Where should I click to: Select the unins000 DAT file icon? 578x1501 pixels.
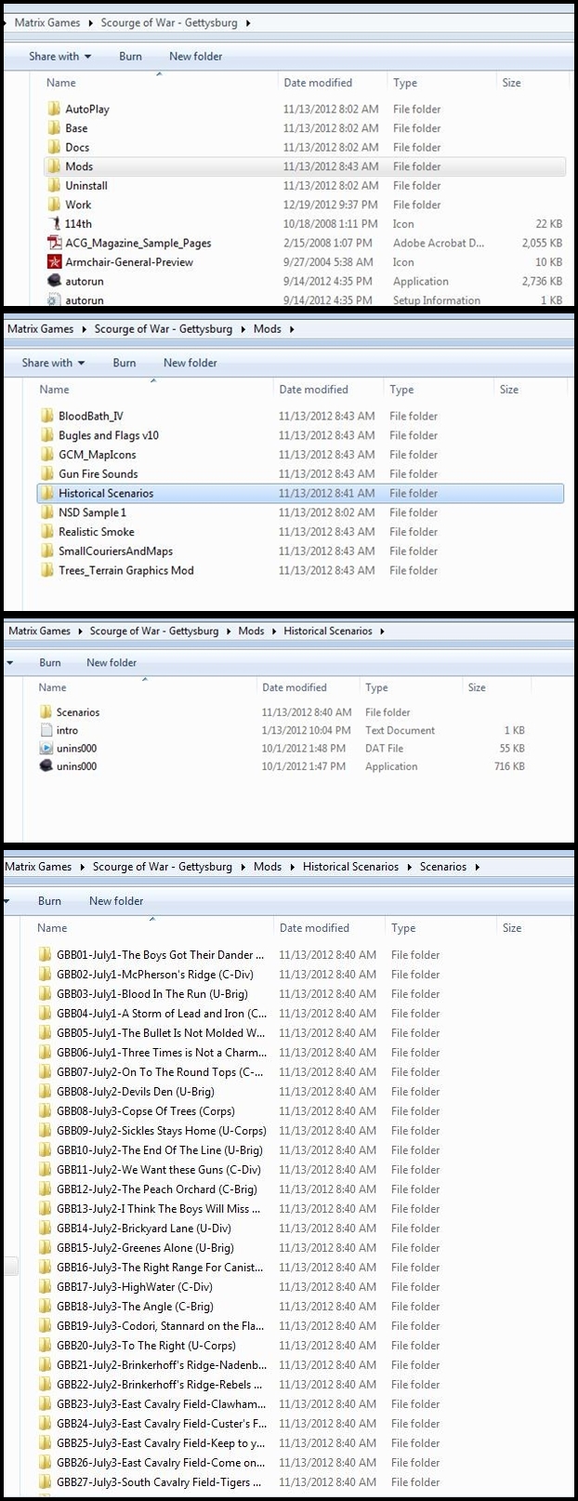46,748
